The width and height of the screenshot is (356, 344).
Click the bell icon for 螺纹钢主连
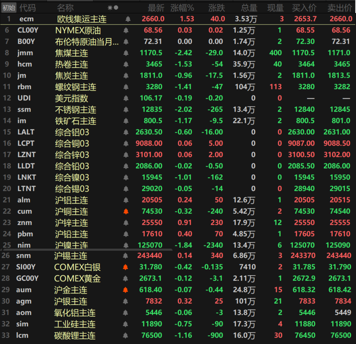click(x=126, y=87)
